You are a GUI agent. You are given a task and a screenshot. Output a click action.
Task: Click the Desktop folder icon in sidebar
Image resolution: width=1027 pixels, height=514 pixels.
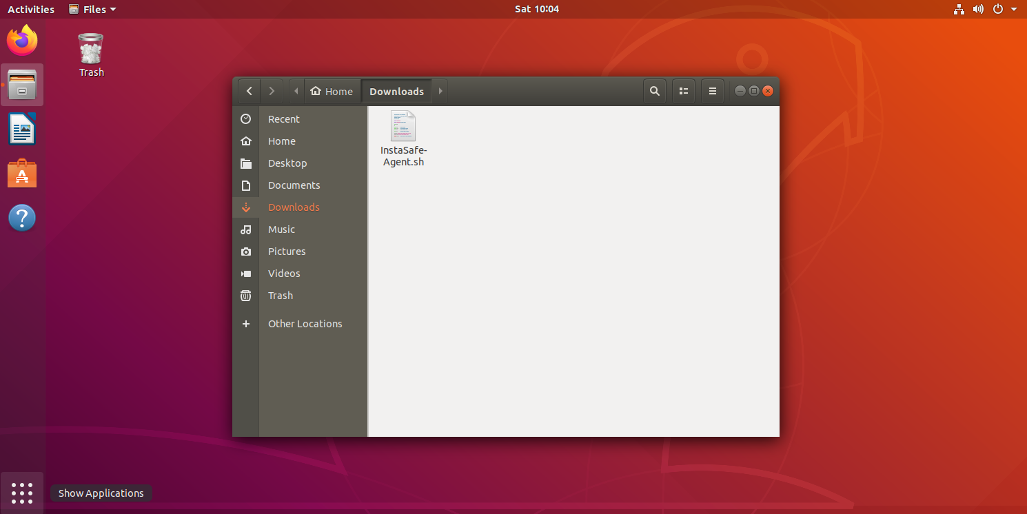(246, 163)
